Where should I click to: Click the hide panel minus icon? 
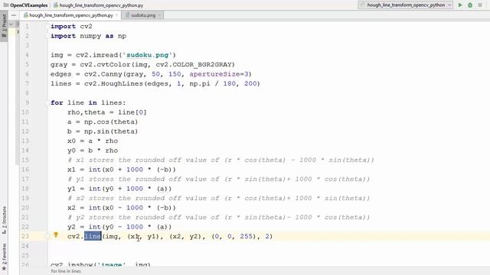click(x=14, y=15)
